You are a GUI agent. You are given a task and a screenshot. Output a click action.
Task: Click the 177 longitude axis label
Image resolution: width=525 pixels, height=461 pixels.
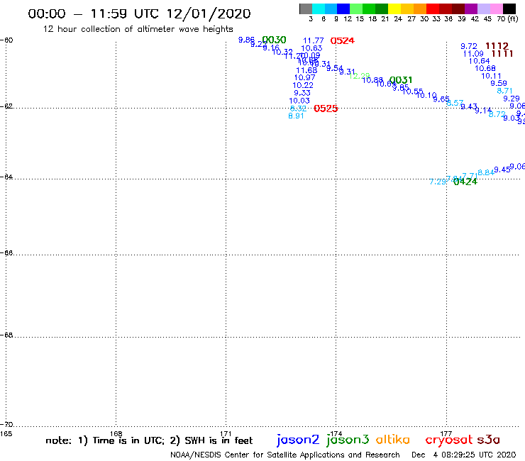coord(446,434)
